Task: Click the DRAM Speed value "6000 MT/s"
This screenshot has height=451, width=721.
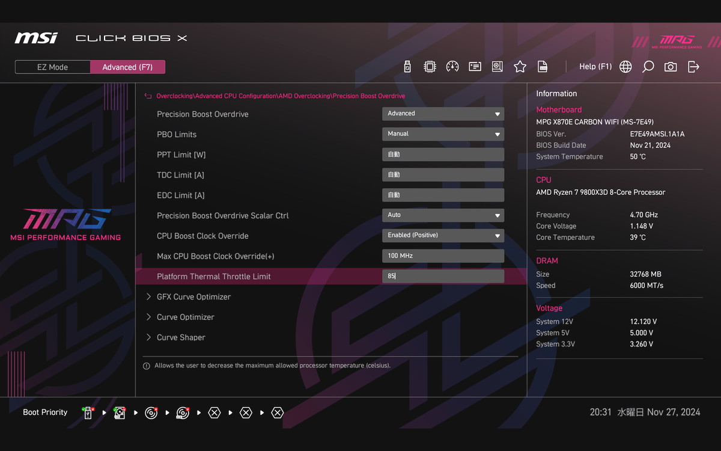Action: click(x=646, y=286)
